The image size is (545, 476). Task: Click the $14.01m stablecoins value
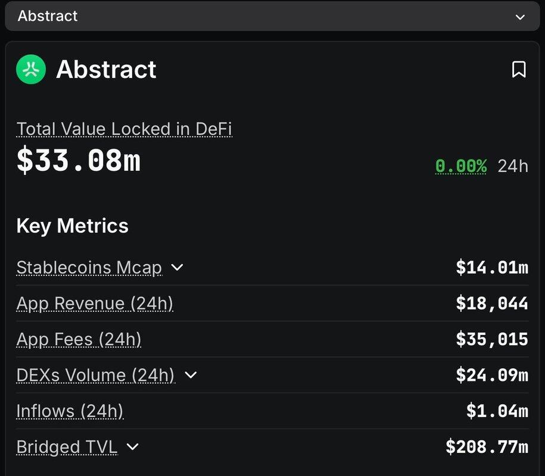(491, 268)
